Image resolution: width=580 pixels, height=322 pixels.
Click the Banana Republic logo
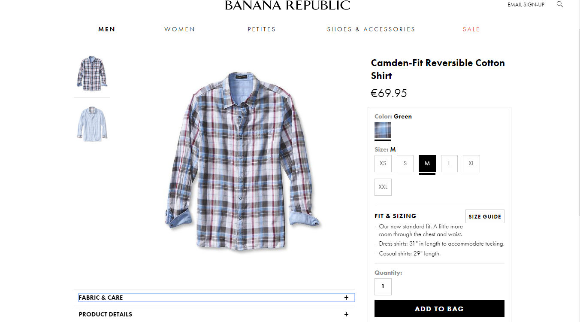[x=287, y=6]
